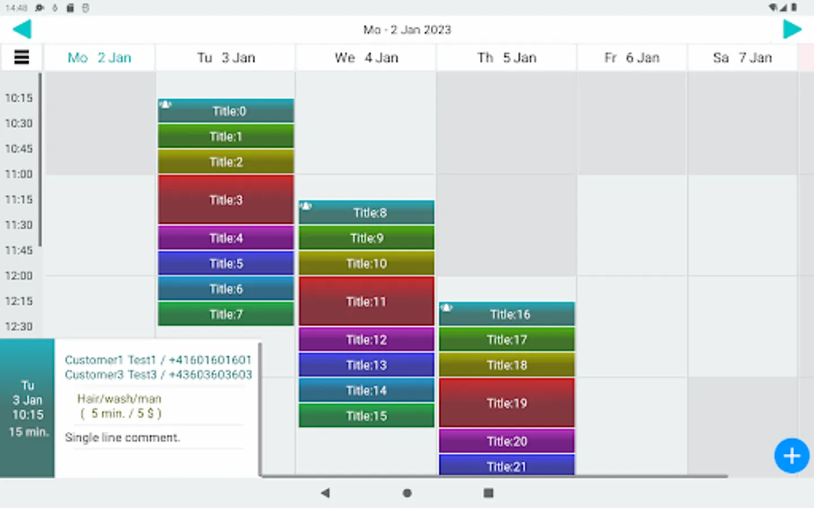The width and height of the screenshot is (814, 508).
Task: Tap Customer3 Test3 phone entry
Action: pyautogui.click(x=158, y=375)
